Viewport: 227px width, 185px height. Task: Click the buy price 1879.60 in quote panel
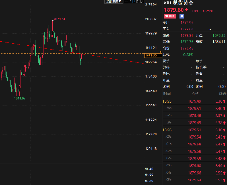pyautogui.click(x=187, y=29)
